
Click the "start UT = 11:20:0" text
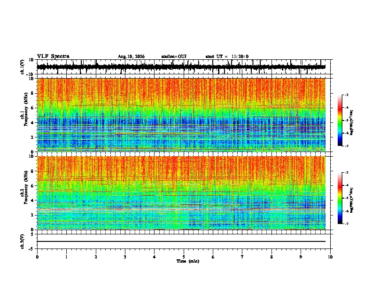(227, 56)
